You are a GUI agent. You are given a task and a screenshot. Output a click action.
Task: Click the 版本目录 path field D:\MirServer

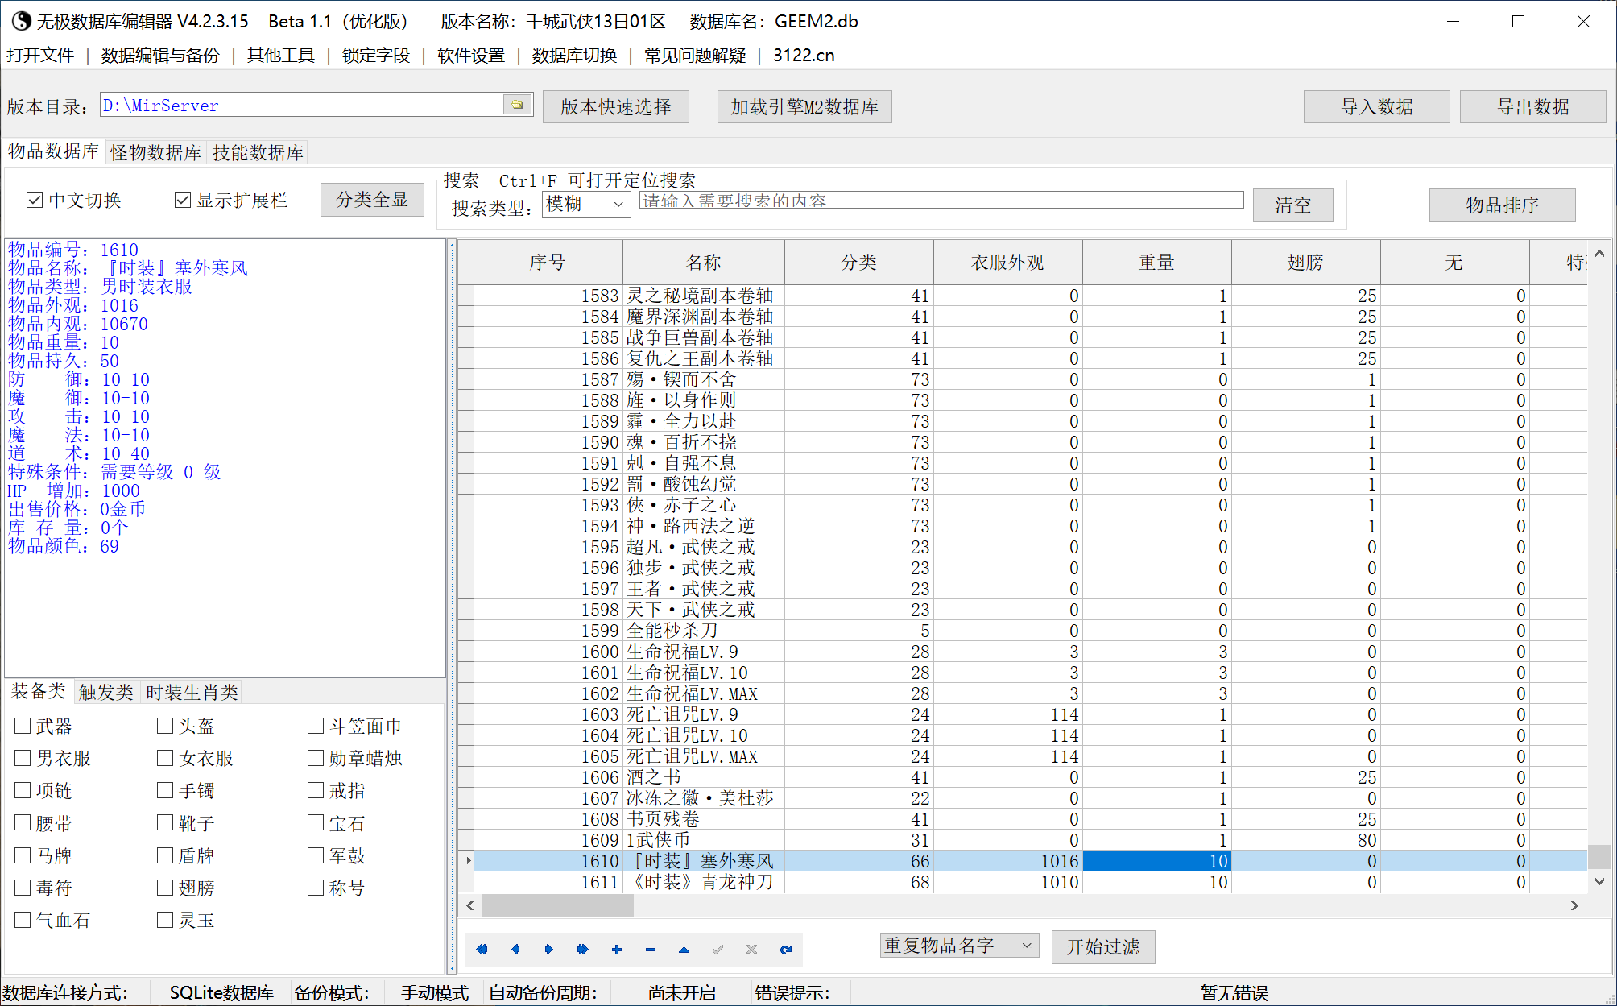click(301, 106)
